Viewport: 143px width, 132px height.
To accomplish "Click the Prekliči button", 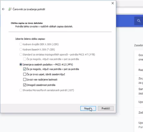I will tap(106, 108).
